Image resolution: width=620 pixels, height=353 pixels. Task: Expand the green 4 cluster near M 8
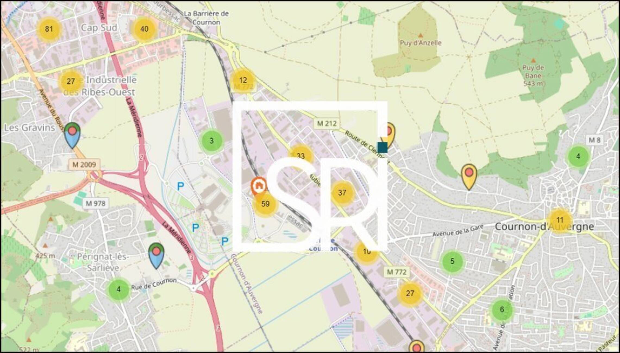pos(578,156)
